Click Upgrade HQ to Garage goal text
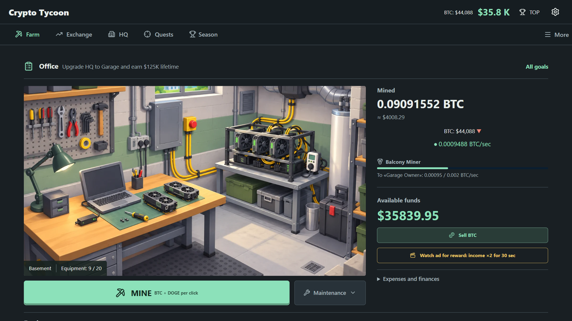The width and height of the screenshot is (572, 321). pos(120,67)
